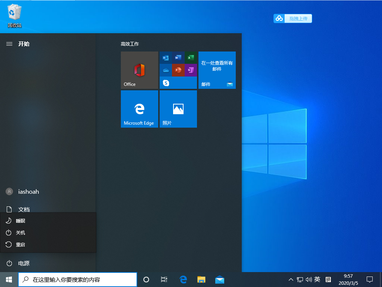Toggle the 拼 input mode icon

[x=328, y=279]
